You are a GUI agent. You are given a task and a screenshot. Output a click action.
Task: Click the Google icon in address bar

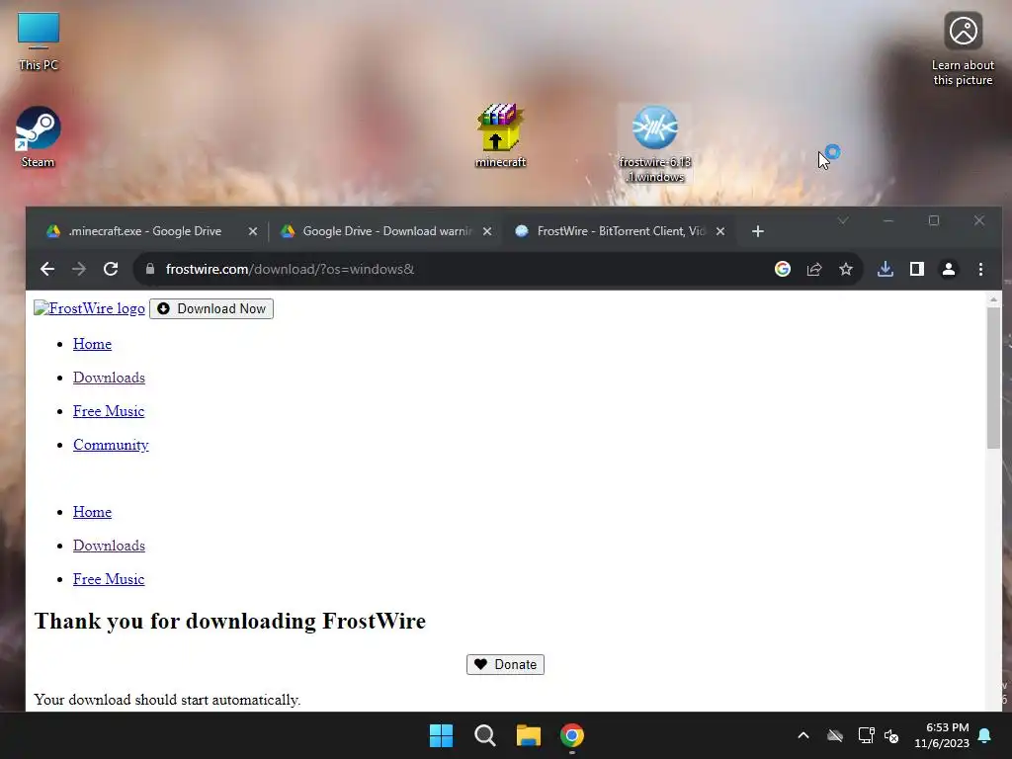click(783, 269)
